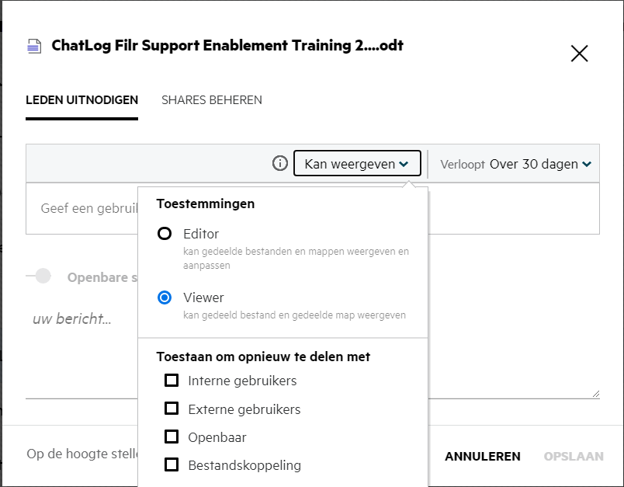The width and height of the screenshot is (624, 487).
Task: Check the Interne gebruikers checkbox
Action: pyautogui.click(x=172, y=381)
